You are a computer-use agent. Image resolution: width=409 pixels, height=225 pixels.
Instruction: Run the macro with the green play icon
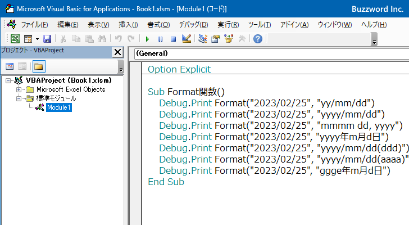click(147, 39)
